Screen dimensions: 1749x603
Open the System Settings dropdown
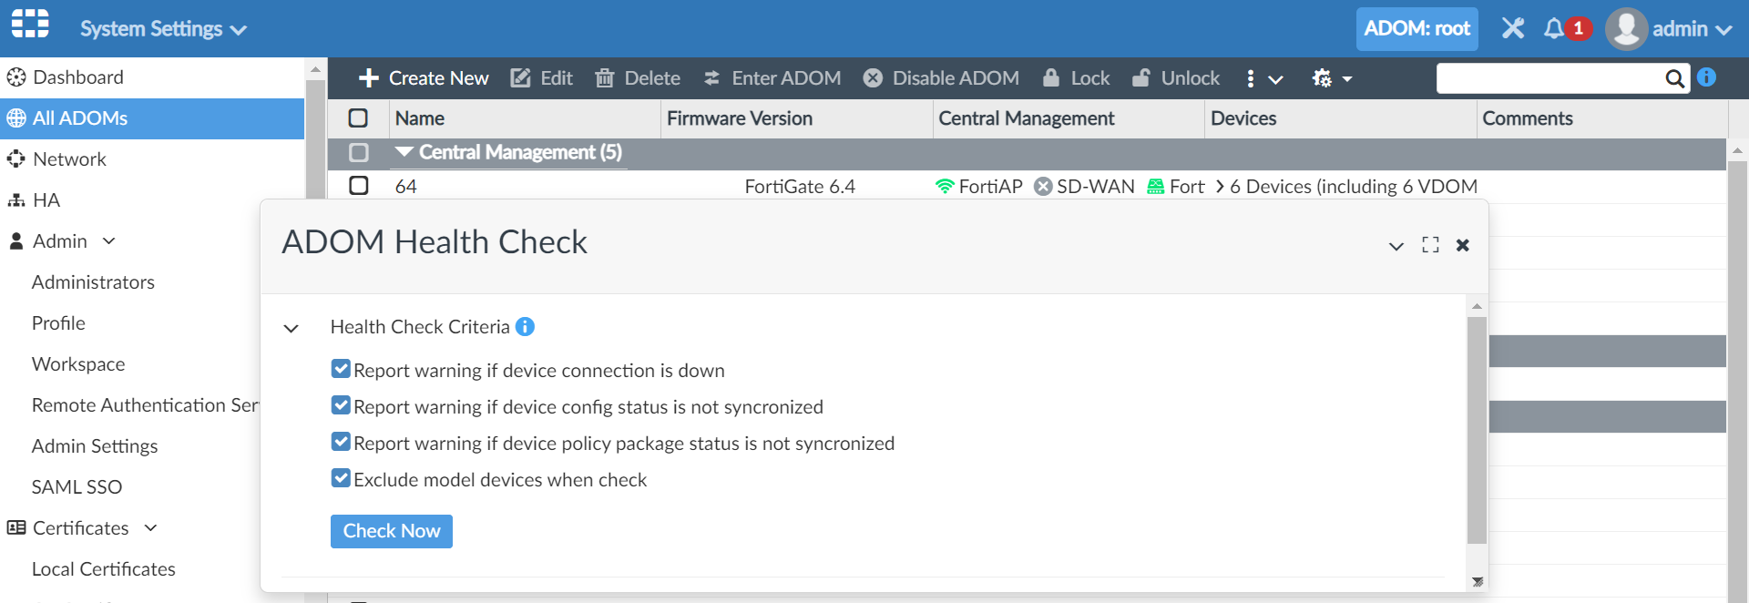tap(162, 29)
